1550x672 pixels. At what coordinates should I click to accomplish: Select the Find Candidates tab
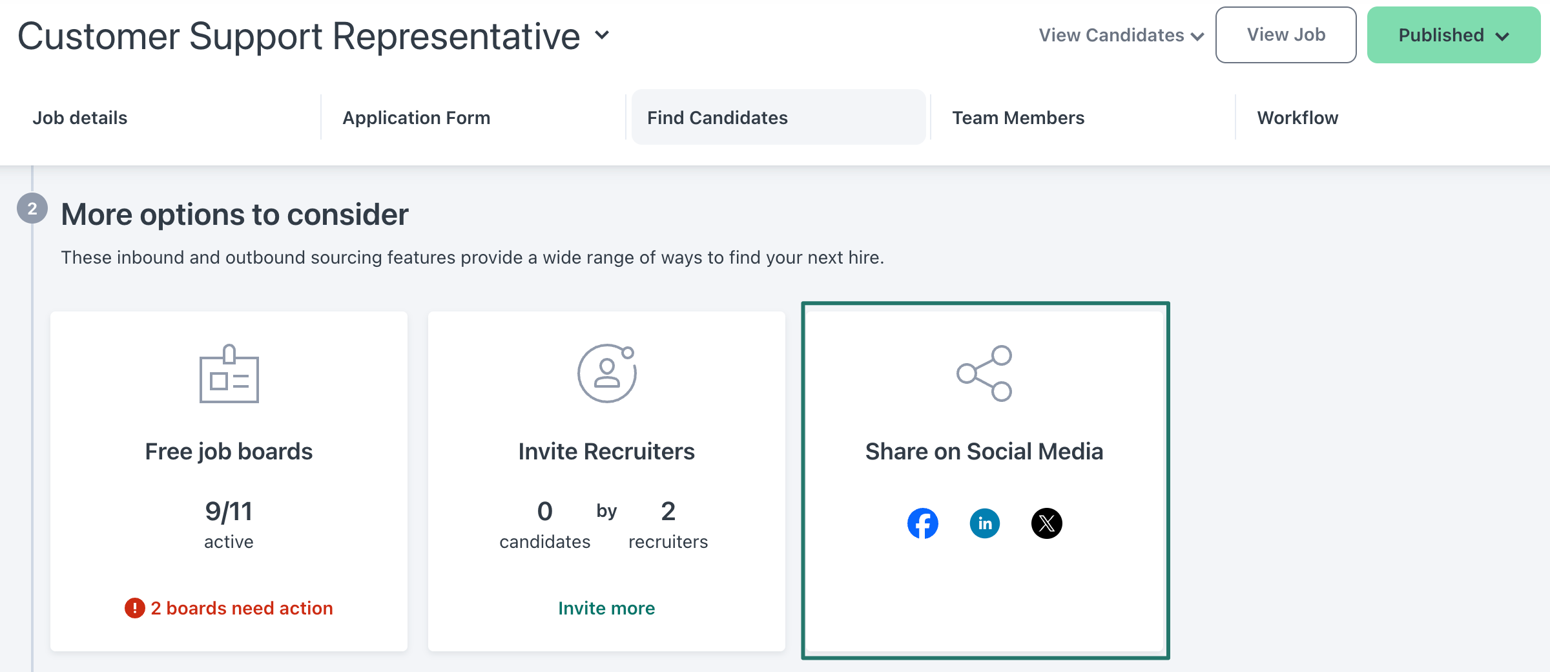717,118
